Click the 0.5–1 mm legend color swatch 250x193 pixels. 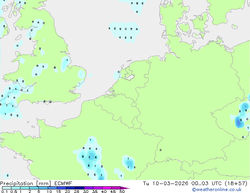pyautogui.click(x=16, y=188)
